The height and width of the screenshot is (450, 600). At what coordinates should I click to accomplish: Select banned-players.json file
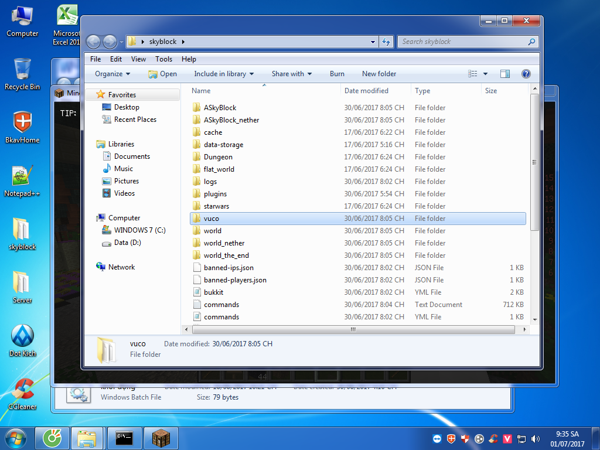point(358,280)
